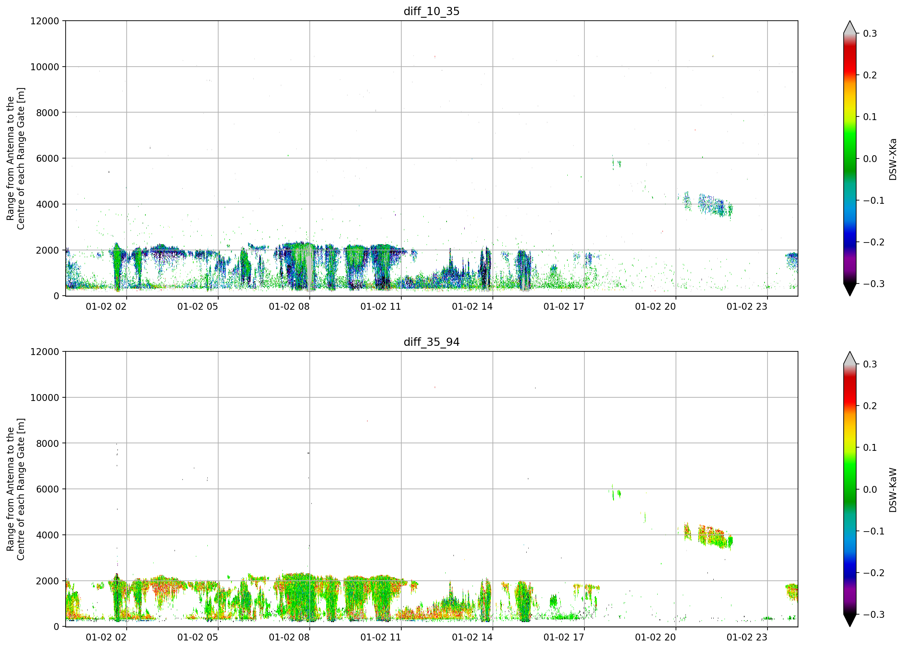Click the 8000 y-tick on diff_35_94 plot
904x649 pixels.
click(x=48, y=443)
